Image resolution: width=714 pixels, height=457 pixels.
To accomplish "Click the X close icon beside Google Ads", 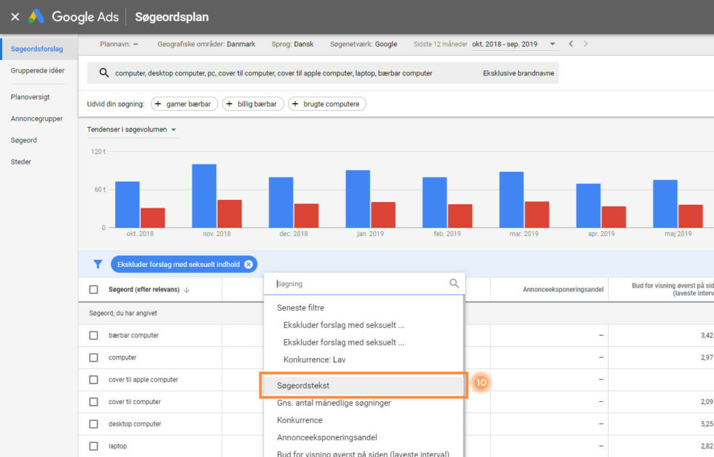I will click(x=15, y=17).
